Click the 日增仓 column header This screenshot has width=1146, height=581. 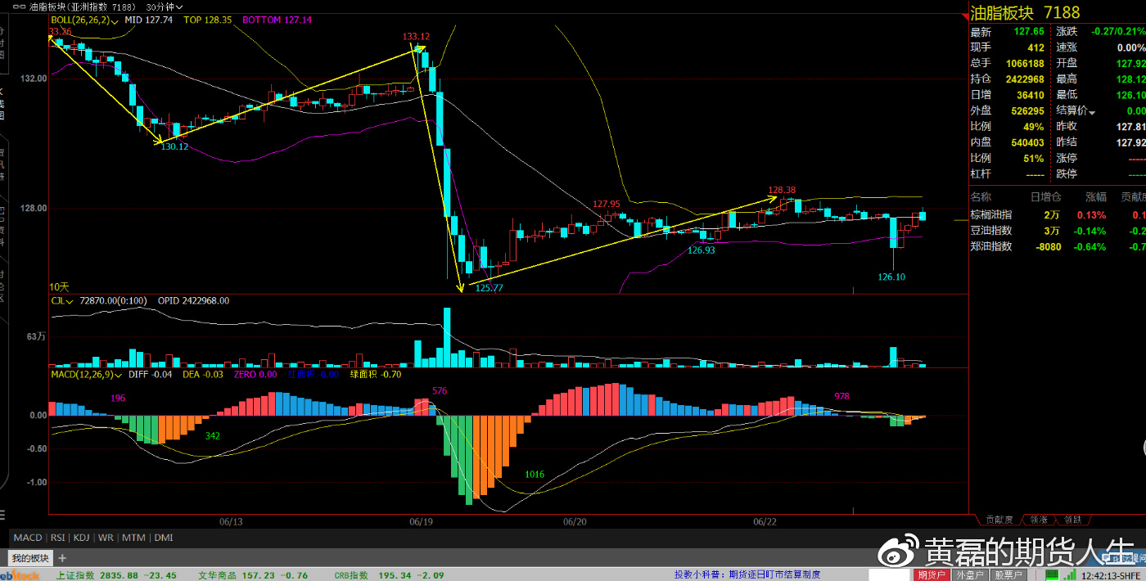click(1046, 197)
